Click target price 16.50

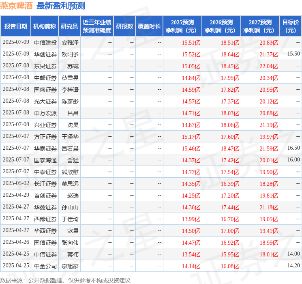point(293,148)
